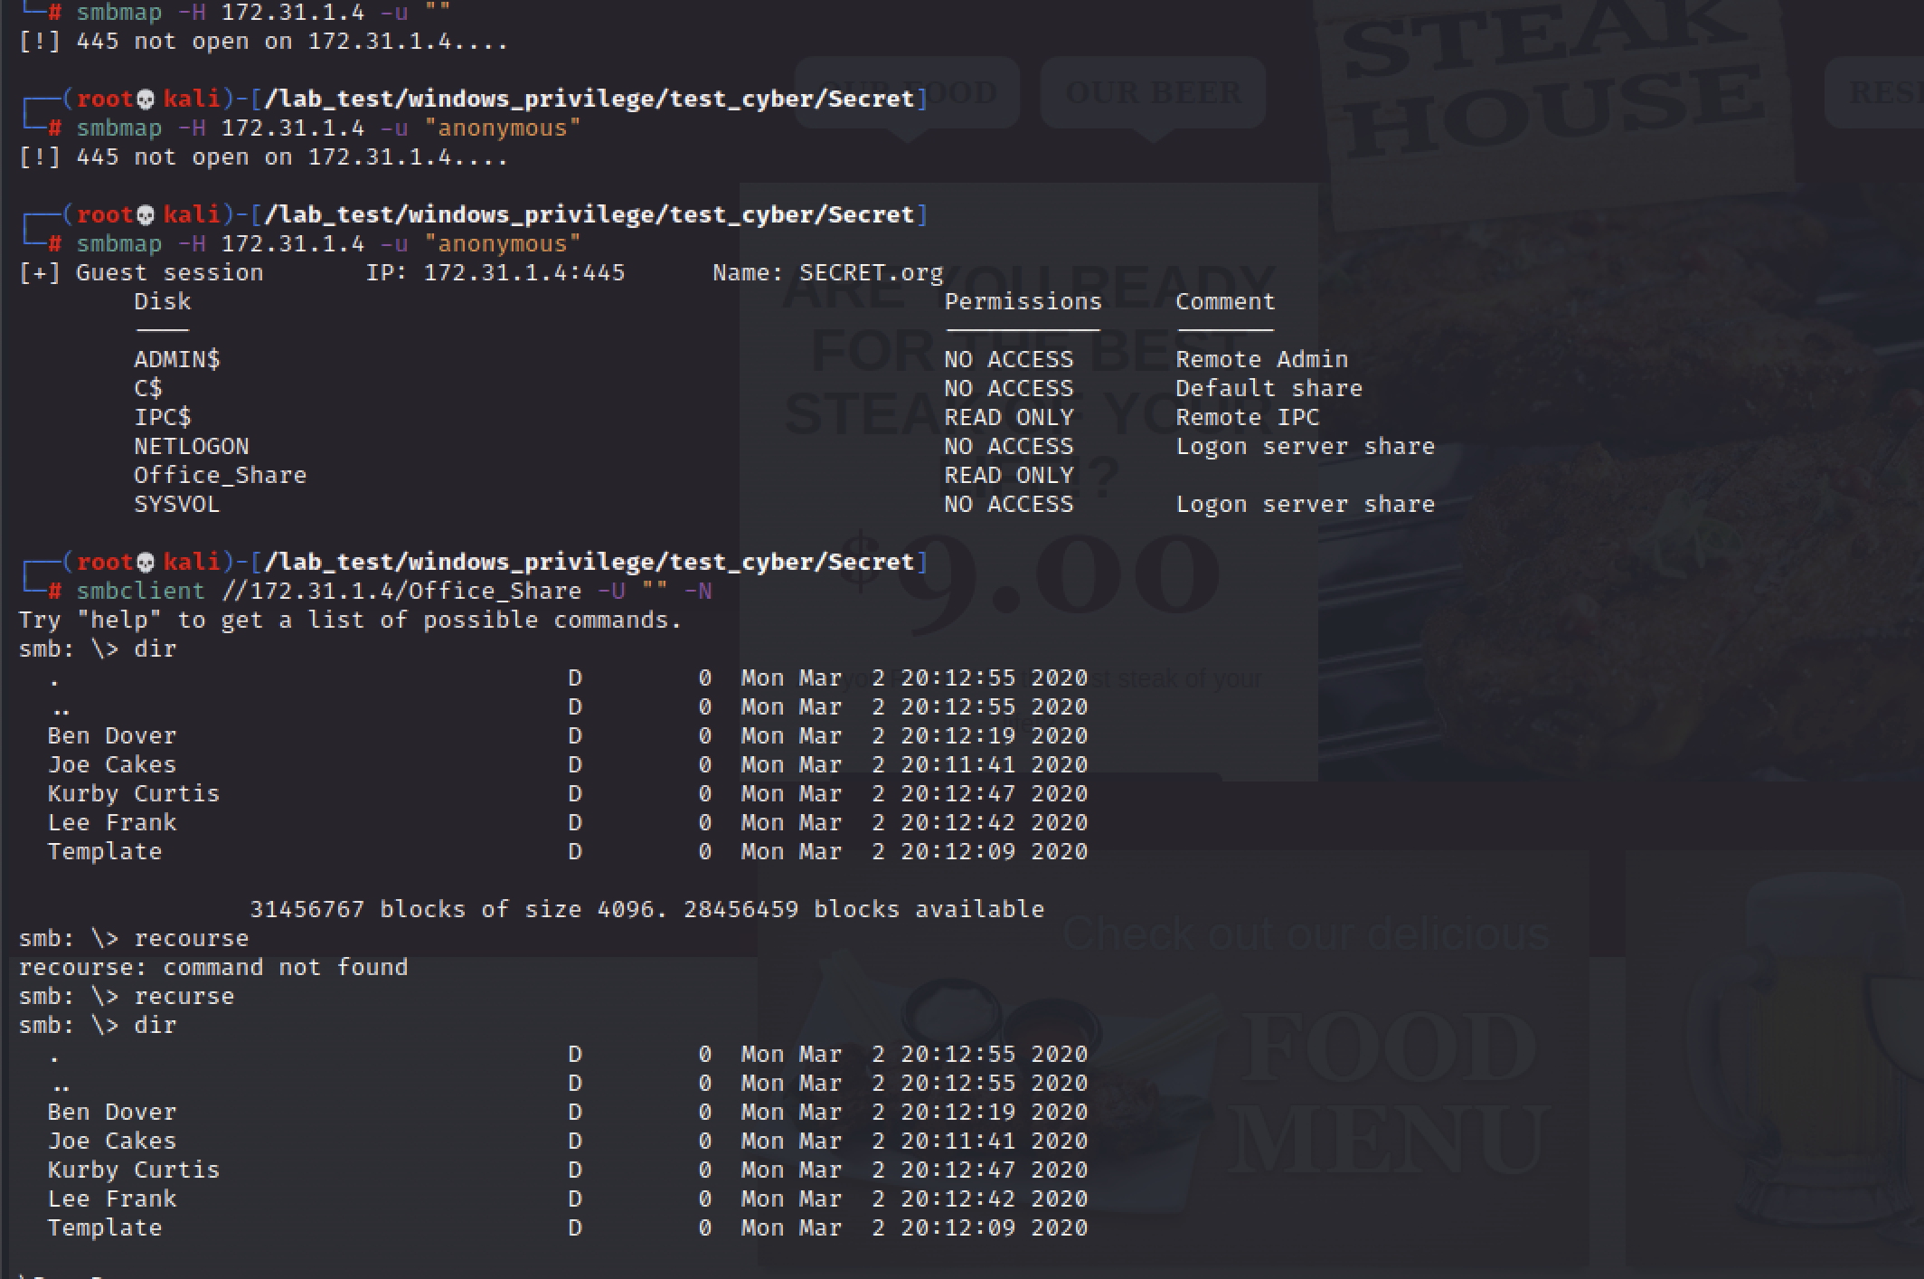The width and height of the screenshot is (1924, 1279).
Task: Click the Comment column header
Action: click(1224, 302)
